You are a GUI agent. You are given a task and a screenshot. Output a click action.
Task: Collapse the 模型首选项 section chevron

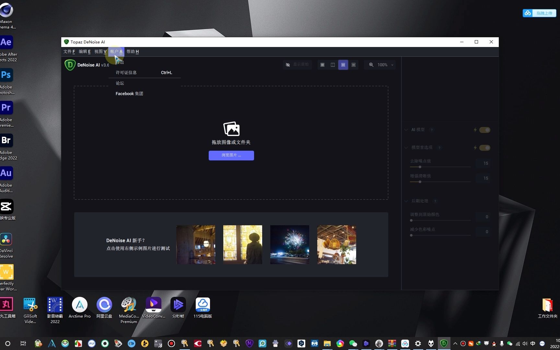click(406, 147)
